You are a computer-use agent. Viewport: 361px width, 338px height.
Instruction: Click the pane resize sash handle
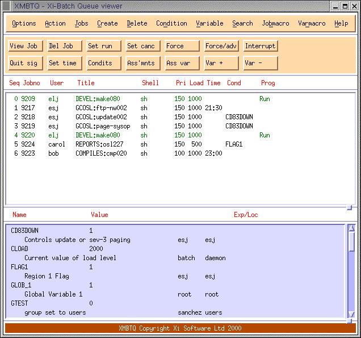coord(349,207)
